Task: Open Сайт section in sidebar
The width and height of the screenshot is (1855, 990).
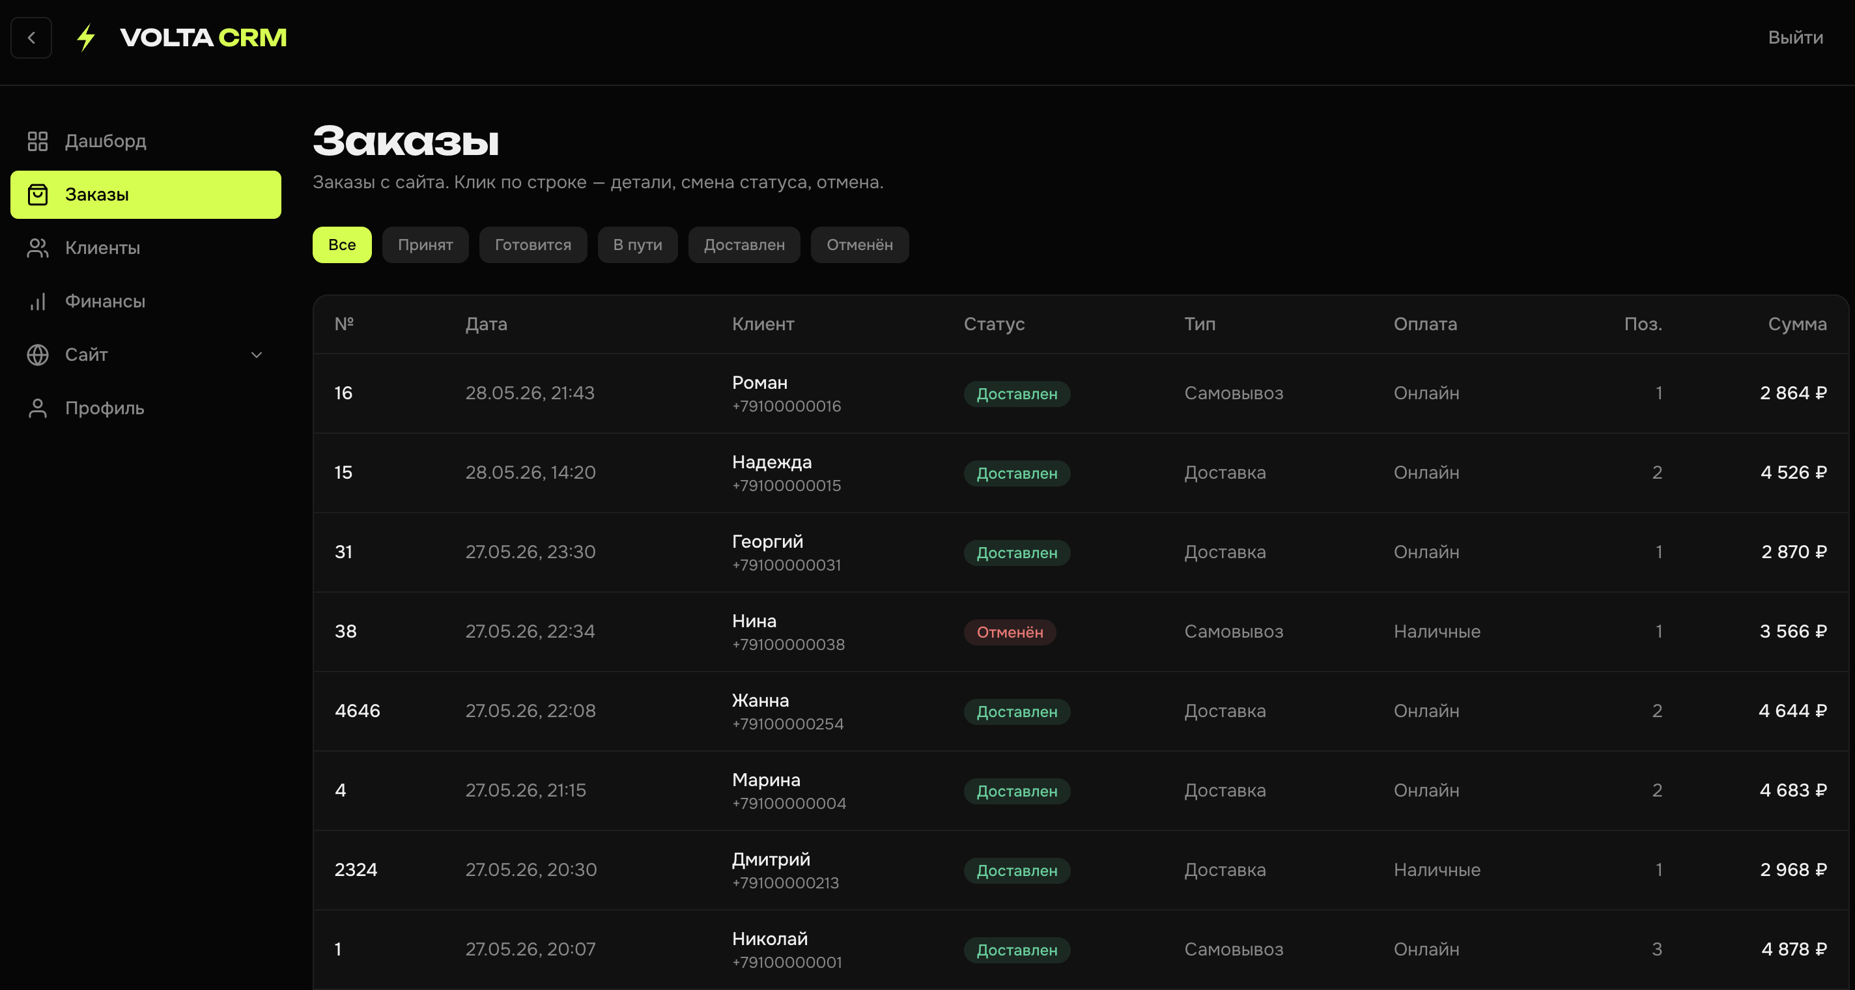Action: [145, 354]
